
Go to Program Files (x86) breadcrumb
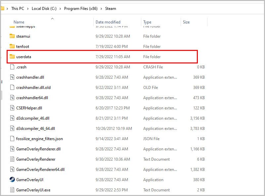pyautogui.click(x=81, y=9)
